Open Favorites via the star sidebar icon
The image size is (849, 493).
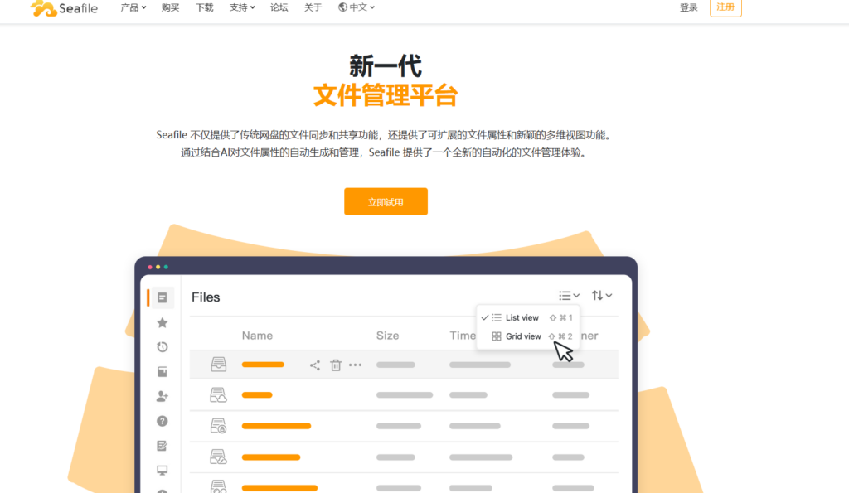point(163,321)
